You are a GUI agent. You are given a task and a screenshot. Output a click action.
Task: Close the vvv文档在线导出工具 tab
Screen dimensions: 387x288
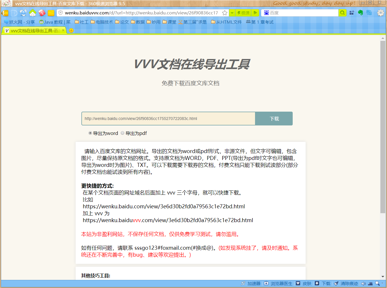64,30
